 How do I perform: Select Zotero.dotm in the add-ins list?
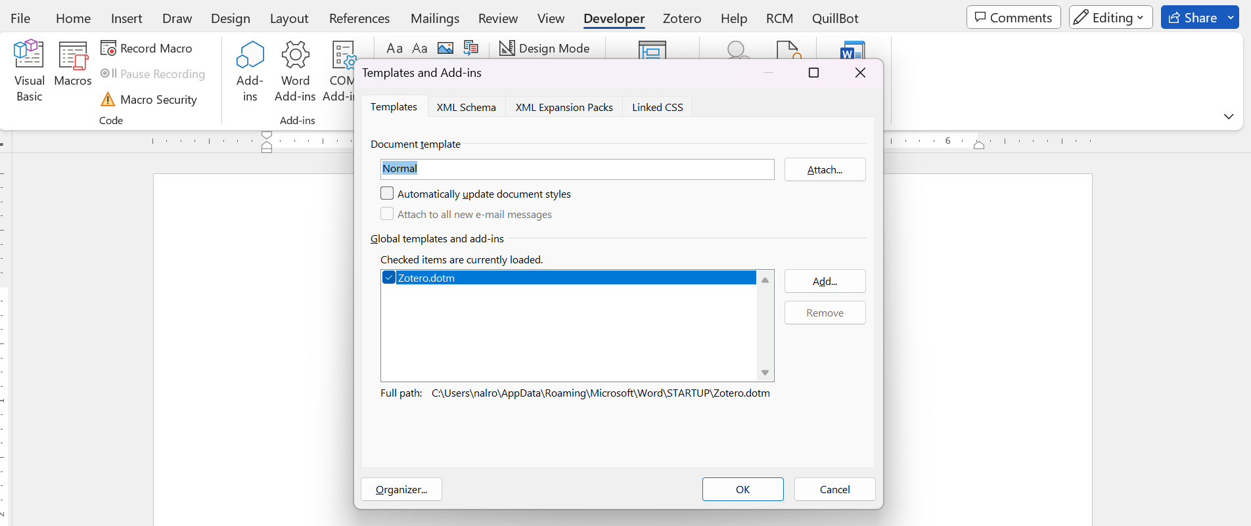[568, 278]
